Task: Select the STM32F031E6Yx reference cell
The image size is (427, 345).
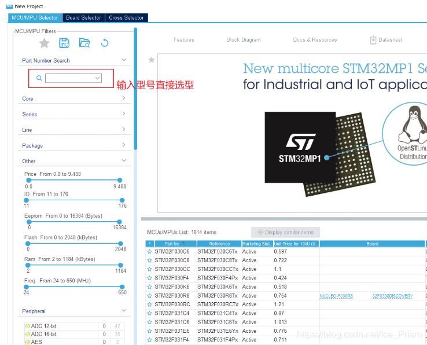Action: (218, 331)
